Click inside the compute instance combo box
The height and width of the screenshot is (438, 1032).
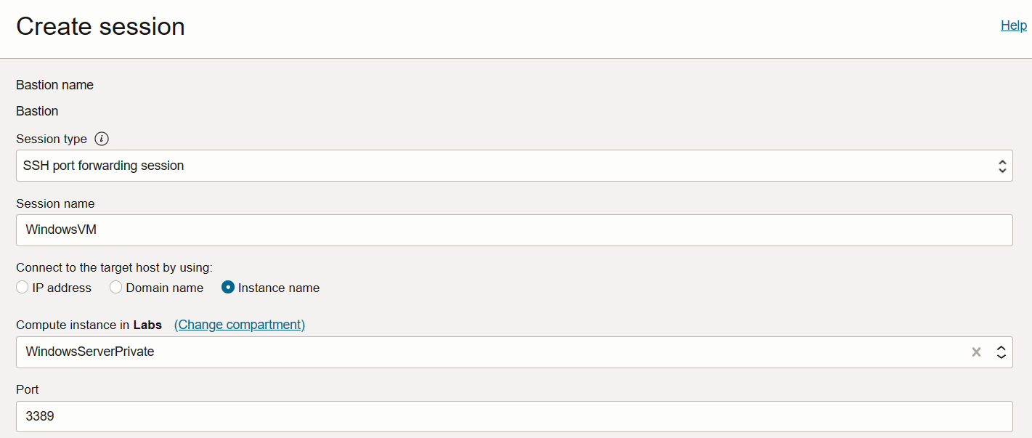point(436,352)
